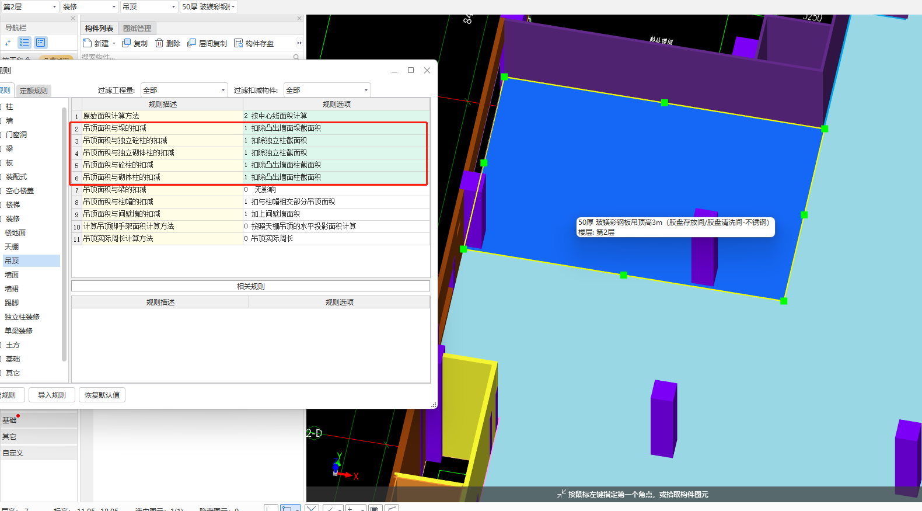This screenshot has width=922, height=511.
Task: Click the magnifier icon in 搜索构件 box
Action: tap(296, 57)
